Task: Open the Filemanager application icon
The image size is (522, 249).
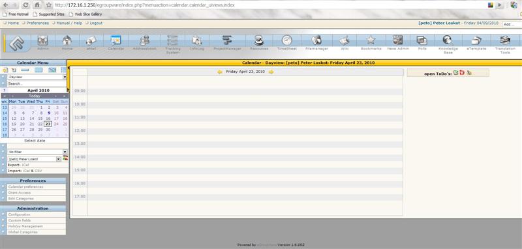Action: (x=316, y=40)
